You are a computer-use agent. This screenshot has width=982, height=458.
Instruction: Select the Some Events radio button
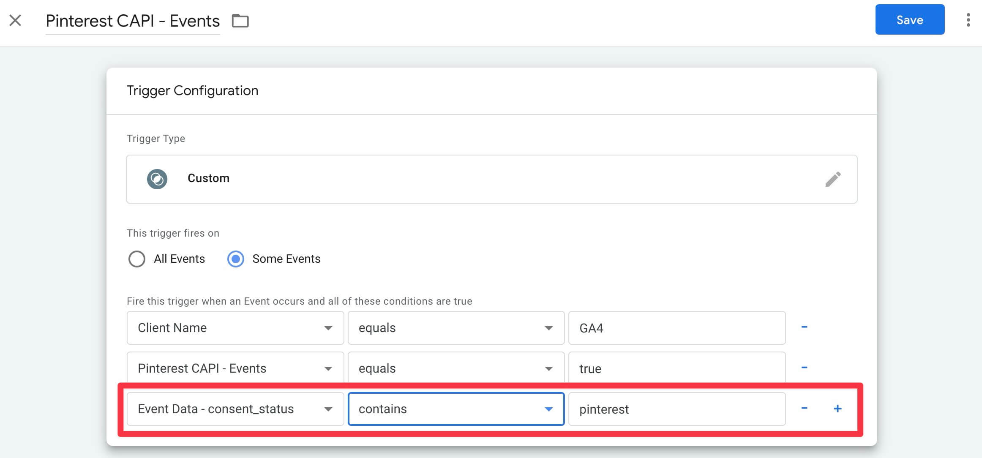tap(236, 259)
